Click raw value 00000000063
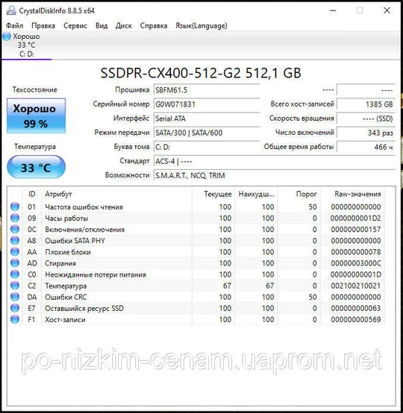Screen dimensions: 403x413 (356, 309)
